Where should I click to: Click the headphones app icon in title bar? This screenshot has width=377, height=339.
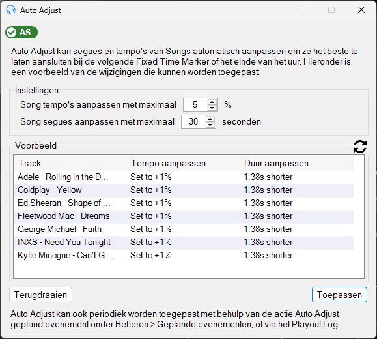[x=11, y=10]
